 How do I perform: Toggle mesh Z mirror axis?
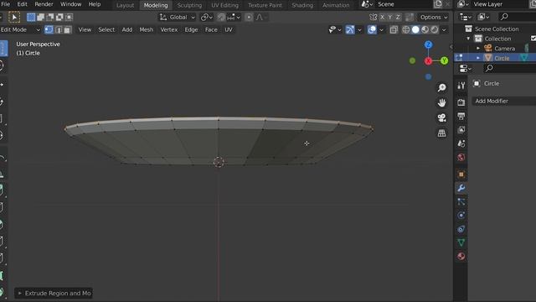(398, 17)
